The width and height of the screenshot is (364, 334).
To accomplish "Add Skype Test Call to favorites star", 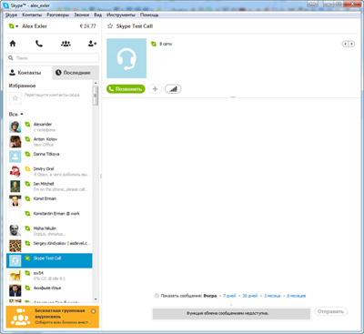I will (x=110, y=26).
